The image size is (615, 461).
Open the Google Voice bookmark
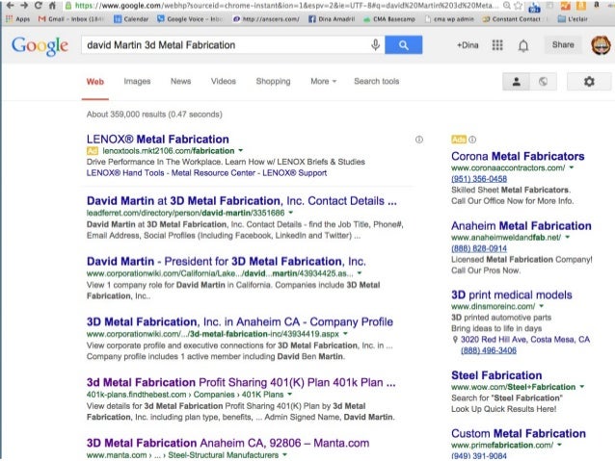(190, 19)
